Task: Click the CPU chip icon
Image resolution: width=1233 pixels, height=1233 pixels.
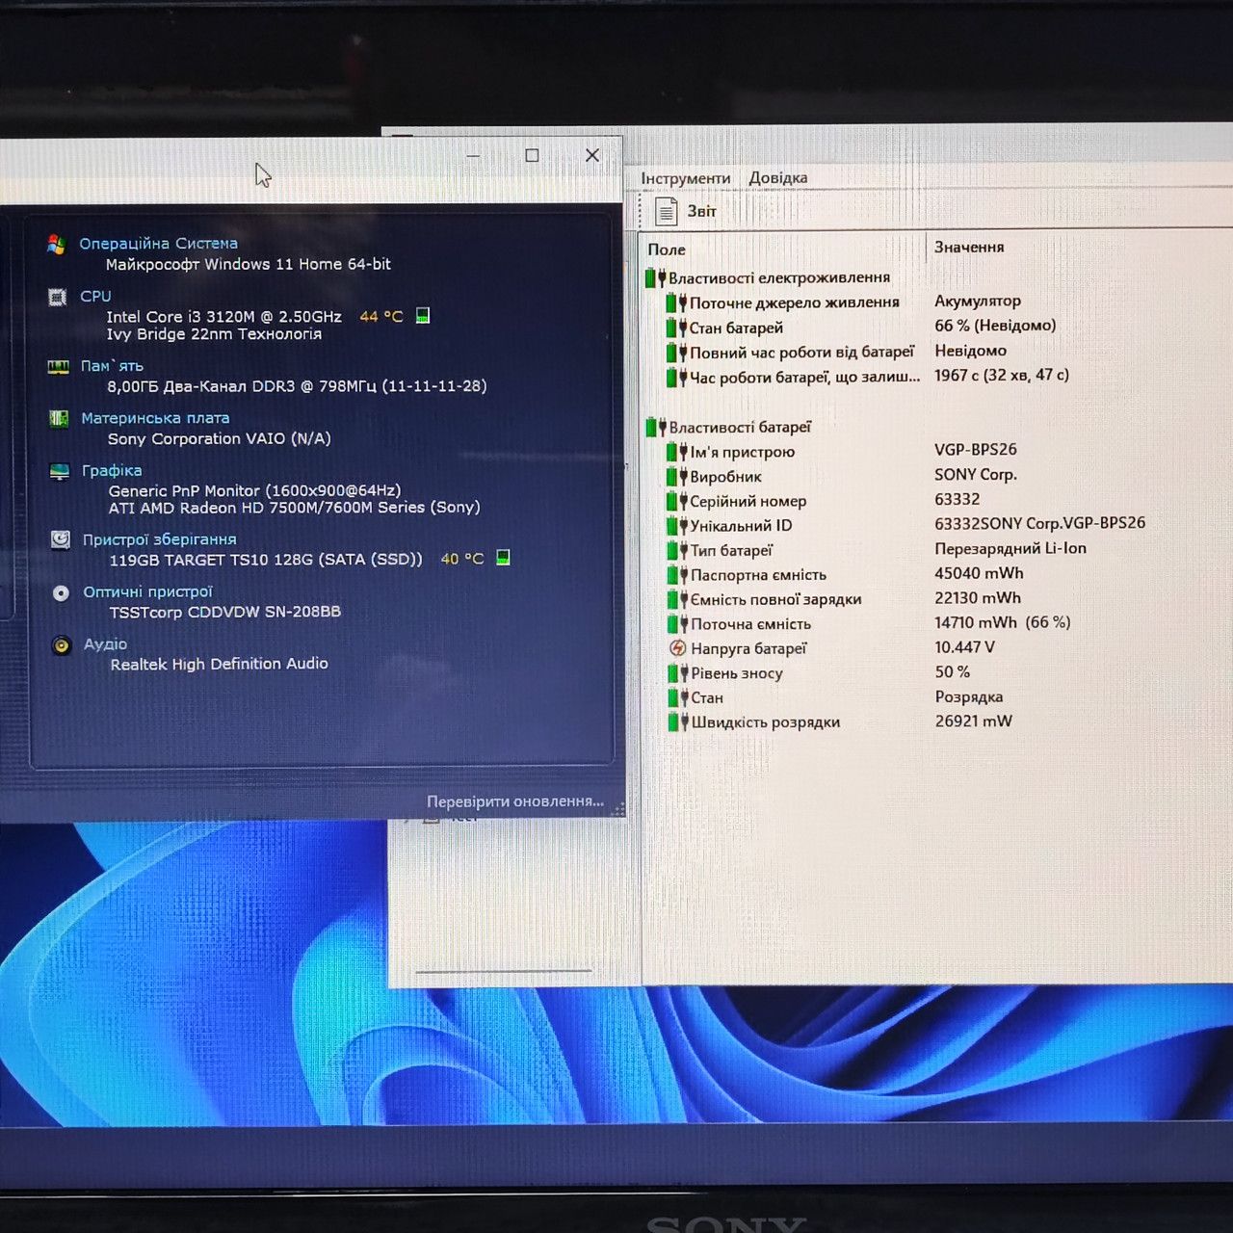Action: 58,297
